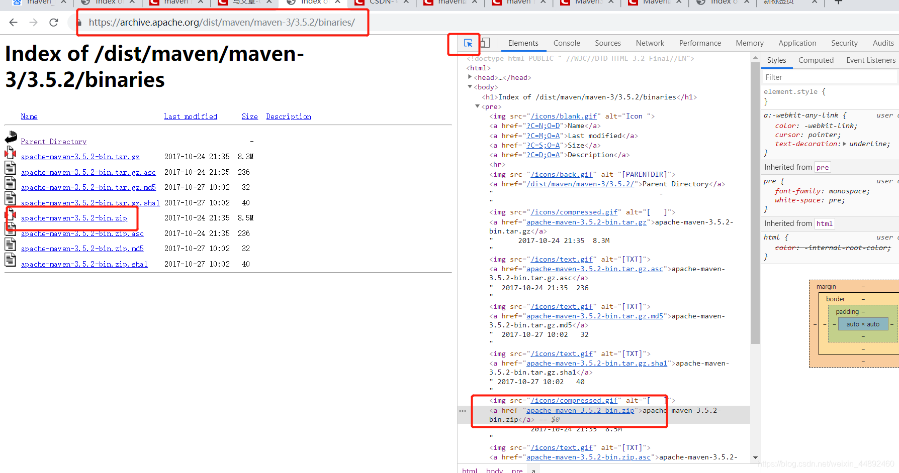Click the /icons/blank.gif link in DOM
Viewport: 899px width, 473px height.
click(x=564, y=116)
